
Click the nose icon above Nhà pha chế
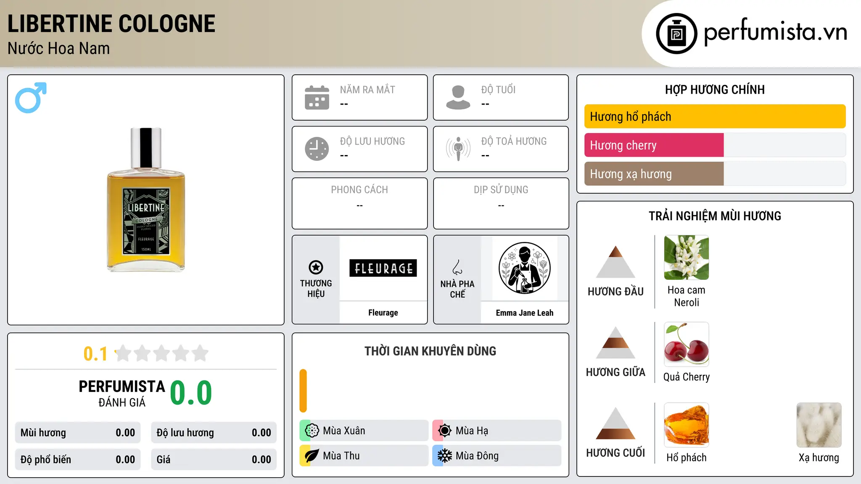pyautogui.click(x=457, y=267)
